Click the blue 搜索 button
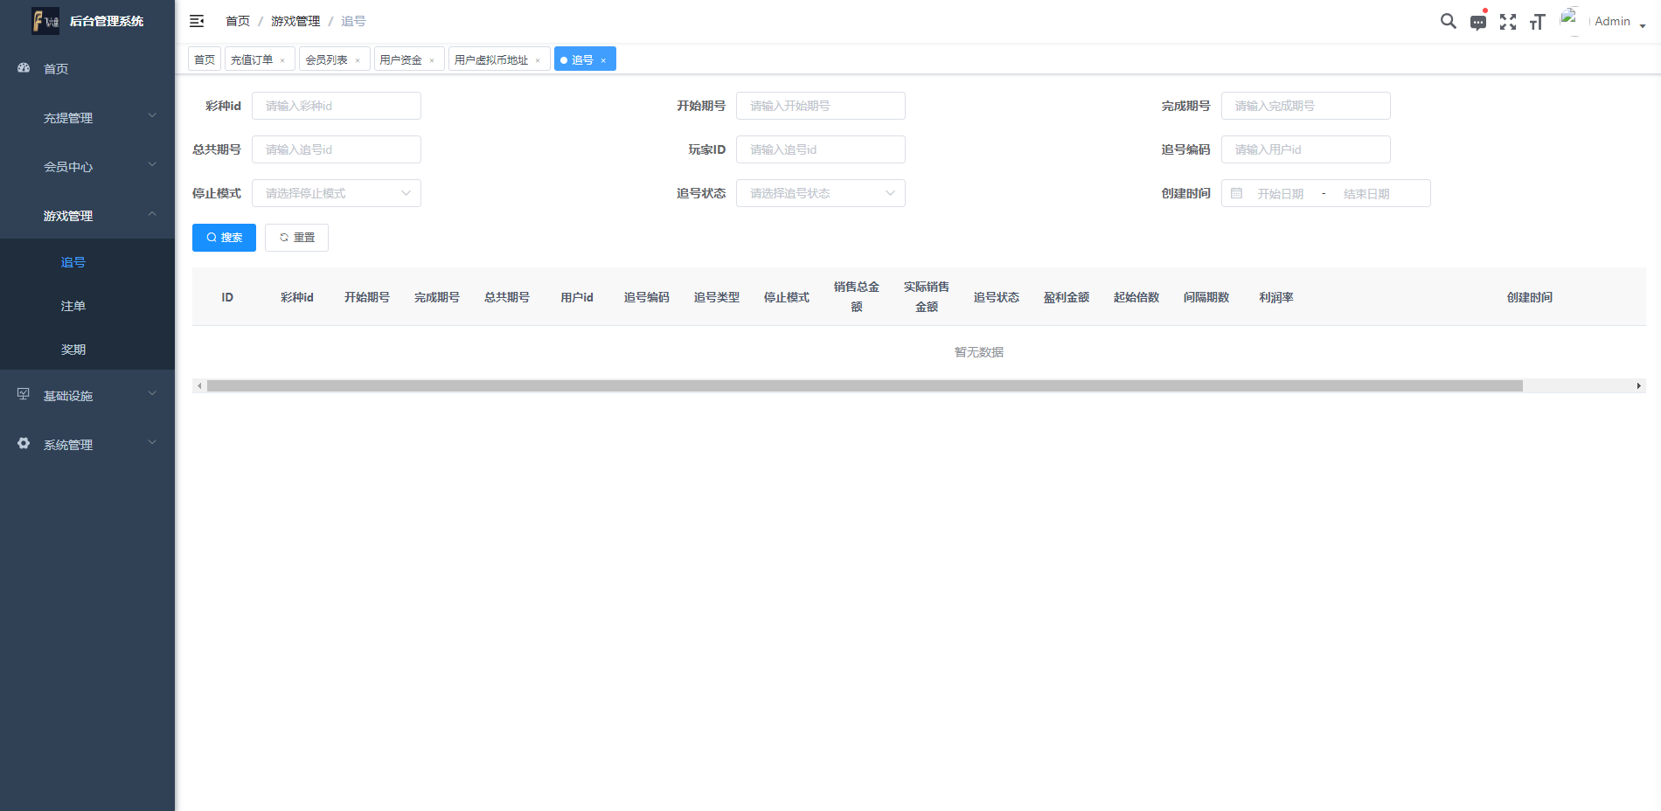The image size is (1661, 811). [x=224, y=238]
